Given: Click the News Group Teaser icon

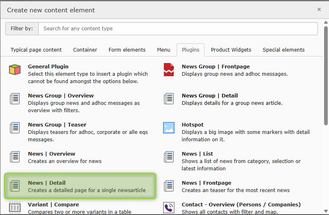Looking at the screenshot, I should coord(15,128).
